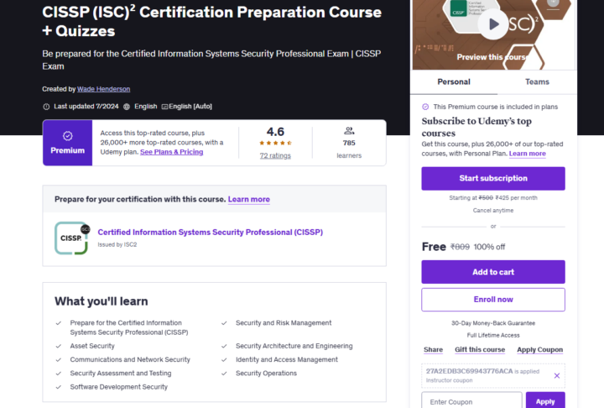The image size is (604, 408).
Task: Open certification Learn more link
Action: 249,199
